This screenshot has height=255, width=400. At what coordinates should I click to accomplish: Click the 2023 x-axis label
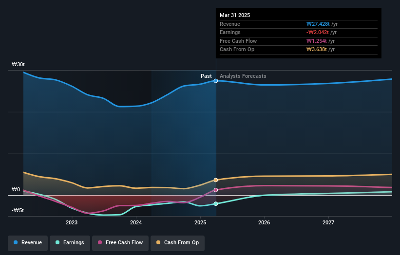pyautogui.click(x=72, y=223)
